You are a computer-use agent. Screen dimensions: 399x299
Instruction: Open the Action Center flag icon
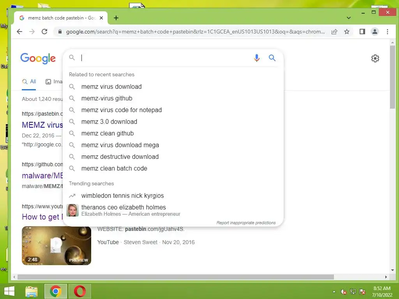point(362,292)
